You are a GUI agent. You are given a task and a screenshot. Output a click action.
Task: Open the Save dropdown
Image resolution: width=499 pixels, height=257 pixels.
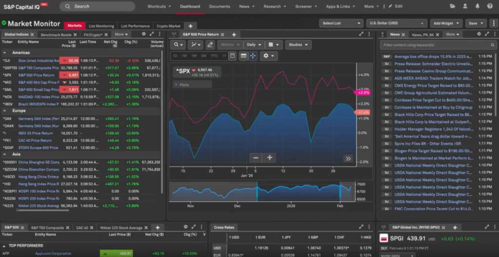pos(476,23)
